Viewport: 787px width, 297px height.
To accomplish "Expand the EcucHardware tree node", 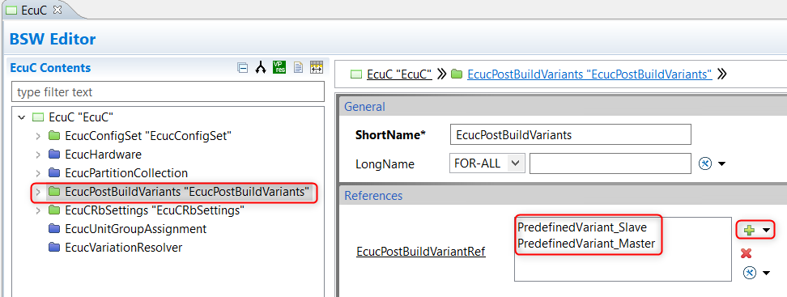I will point(38,155).
